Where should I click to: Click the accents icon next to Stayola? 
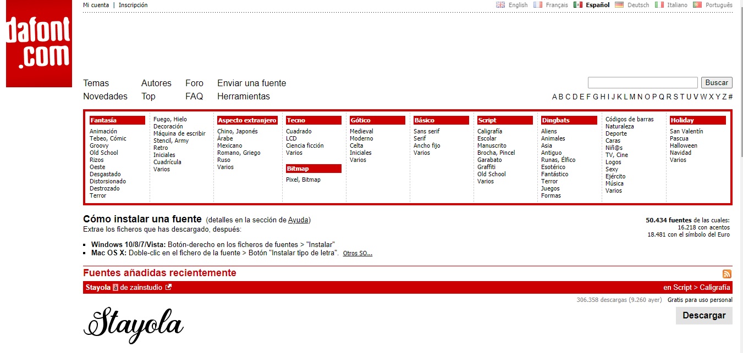coord(115,287)
